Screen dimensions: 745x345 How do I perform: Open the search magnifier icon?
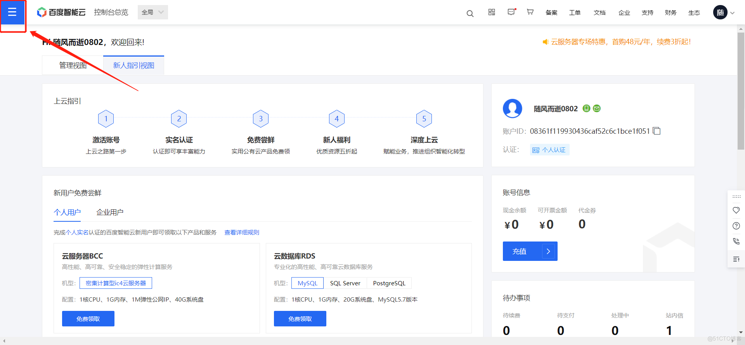[x=470, y=14]
